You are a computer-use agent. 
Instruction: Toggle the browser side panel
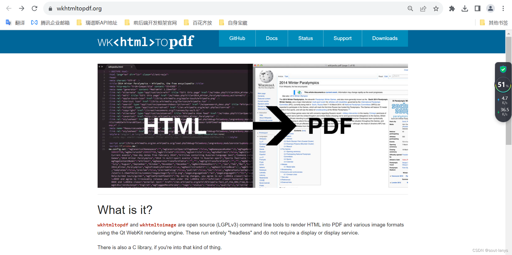coord(478,9)
